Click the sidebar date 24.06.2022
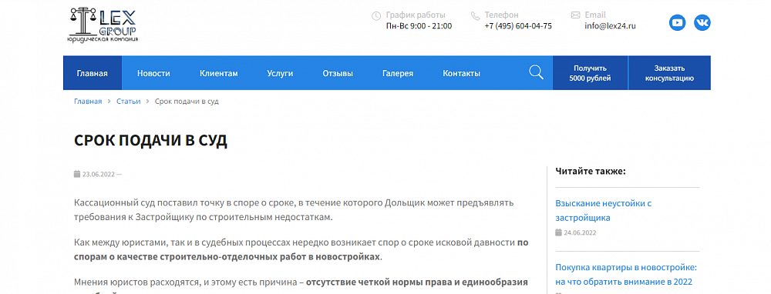The height and width of the screenshot is (294, 771). pos(580,232)
